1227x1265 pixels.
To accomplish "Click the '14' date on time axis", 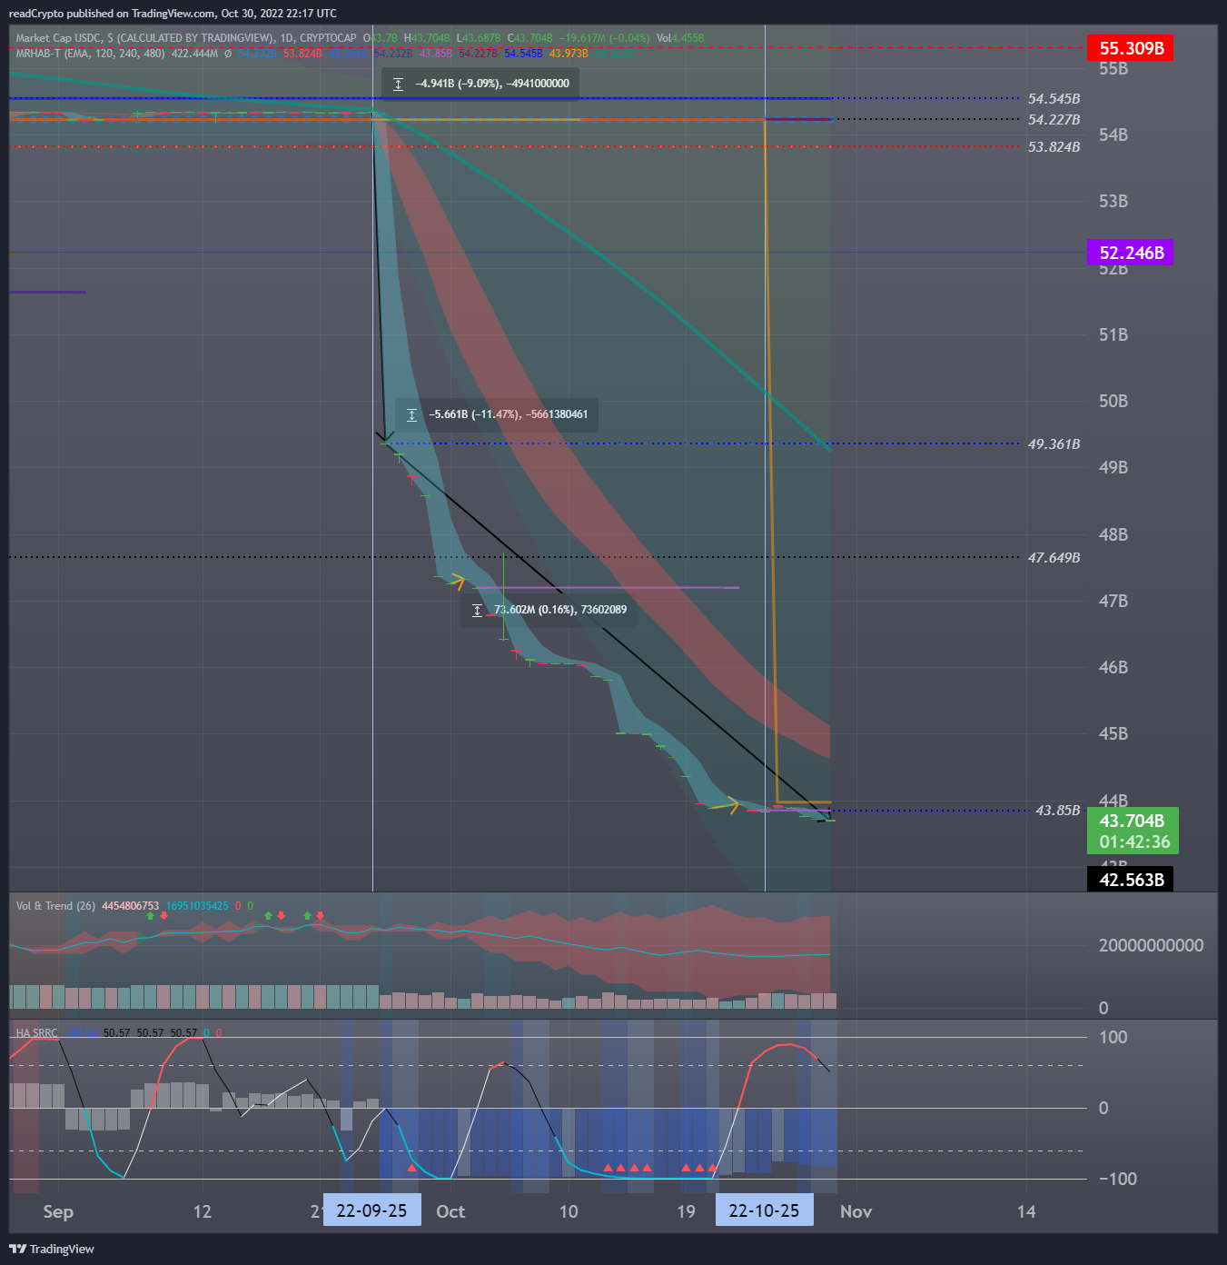I will click(1026, 1211).
